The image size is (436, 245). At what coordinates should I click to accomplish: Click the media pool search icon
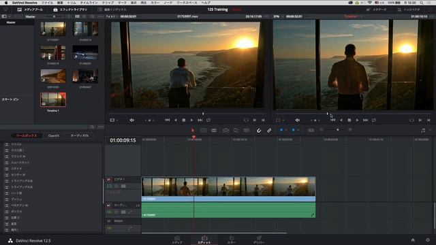[x=92, y=16]
